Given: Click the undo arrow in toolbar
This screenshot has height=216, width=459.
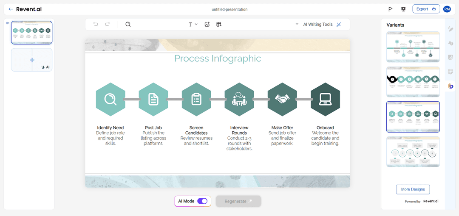Looking at the screenshot, I should click(x=96, y=24).
